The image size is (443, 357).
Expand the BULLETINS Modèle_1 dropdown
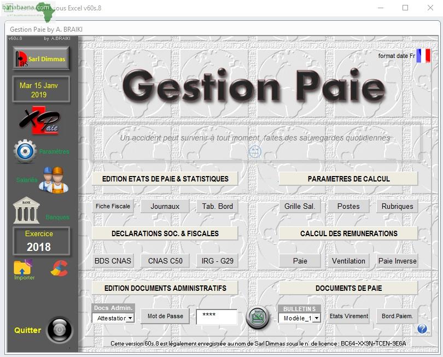(x=317, y=318)
